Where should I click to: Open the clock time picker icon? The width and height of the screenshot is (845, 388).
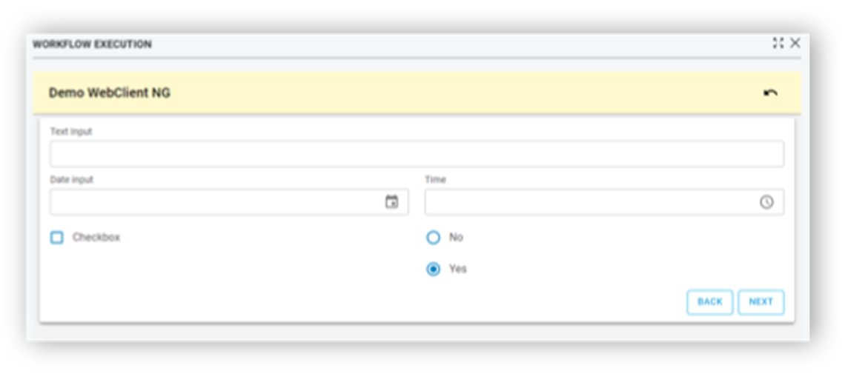coord(766,202)
